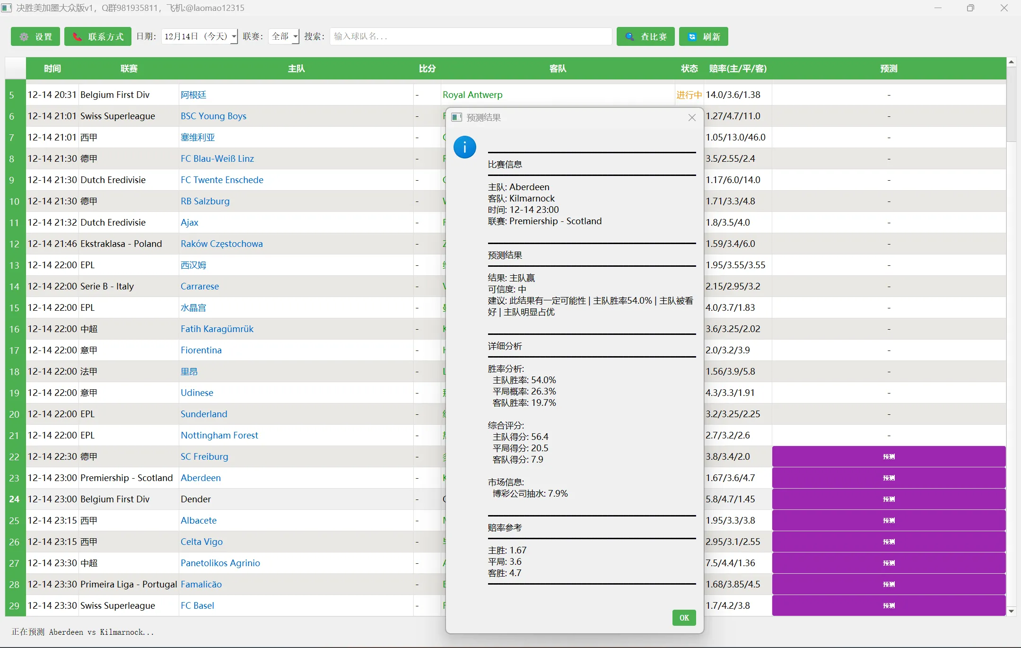Open the 日期 date dropdown
The height and width of the screenshot is (648, 1021).
(234, 37)
